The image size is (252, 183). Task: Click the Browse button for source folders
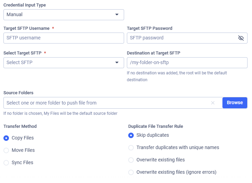coord(235,103)
